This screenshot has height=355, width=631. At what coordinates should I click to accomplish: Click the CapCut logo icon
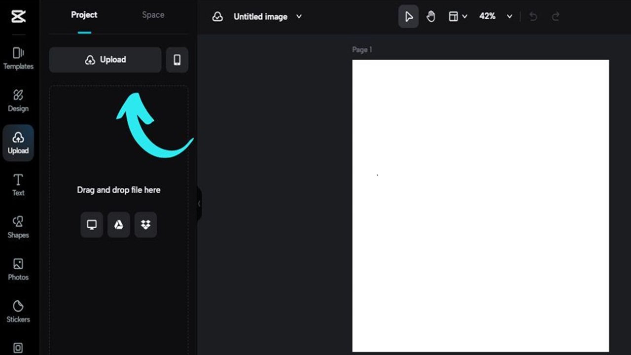[x=18, y=16]
